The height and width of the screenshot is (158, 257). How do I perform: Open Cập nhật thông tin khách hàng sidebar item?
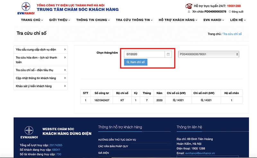tap(40, 78)
